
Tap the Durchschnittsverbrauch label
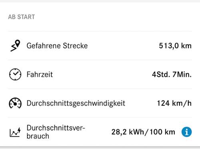(x=56, y=132)
